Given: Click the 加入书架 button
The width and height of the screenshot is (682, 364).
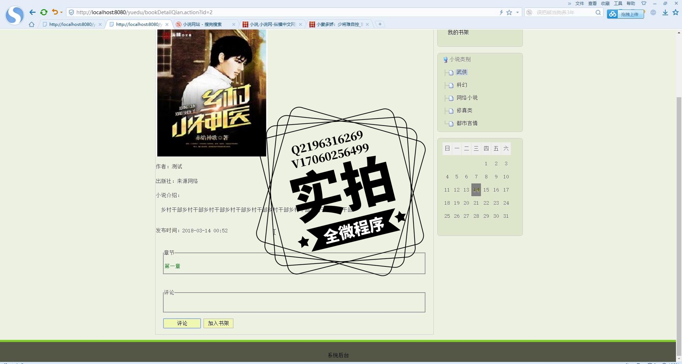Looking at the screenshot, I should pos(218,324).
